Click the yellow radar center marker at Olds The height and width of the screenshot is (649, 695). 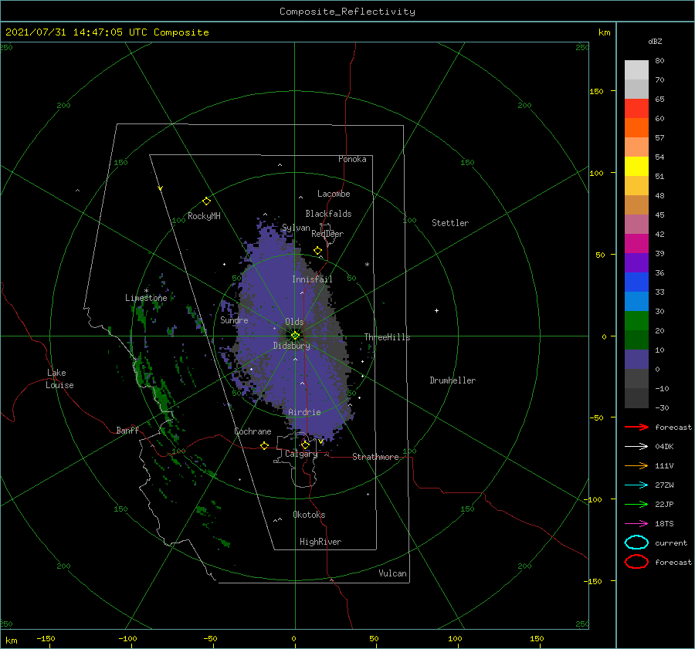pyautogui.click(x=295, y=336)
